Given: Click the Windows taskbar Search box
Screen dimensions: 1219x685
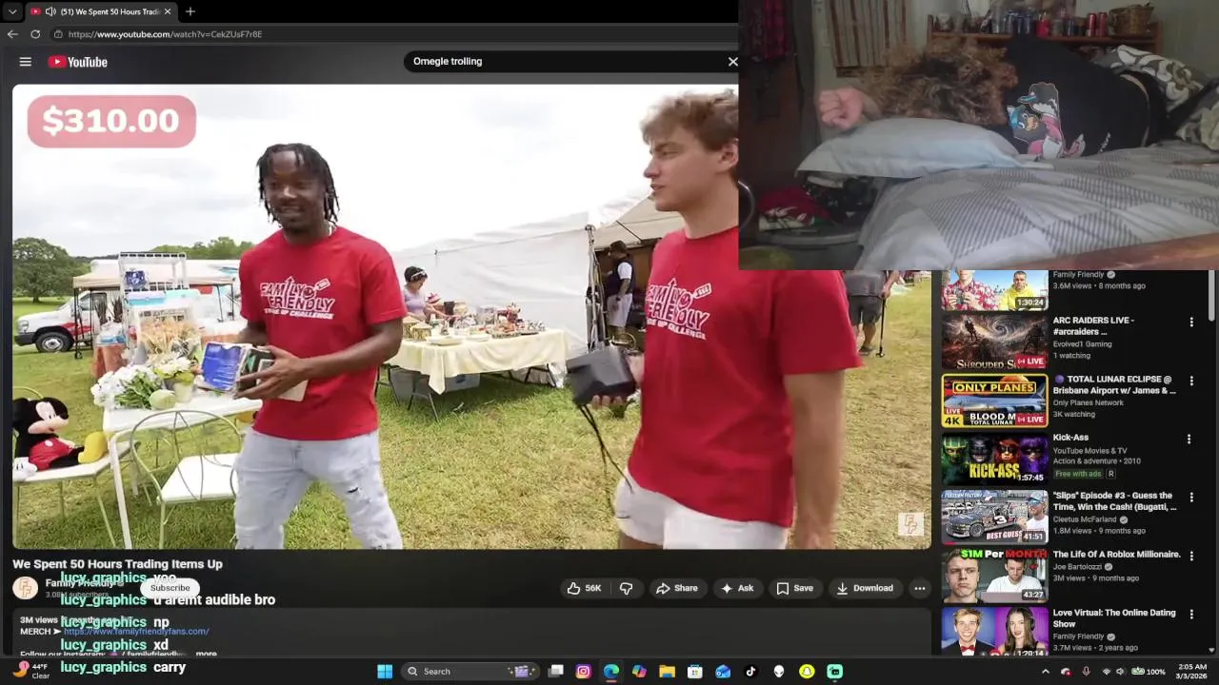Looking at the screenshot, I should click(x=469, y=672).
